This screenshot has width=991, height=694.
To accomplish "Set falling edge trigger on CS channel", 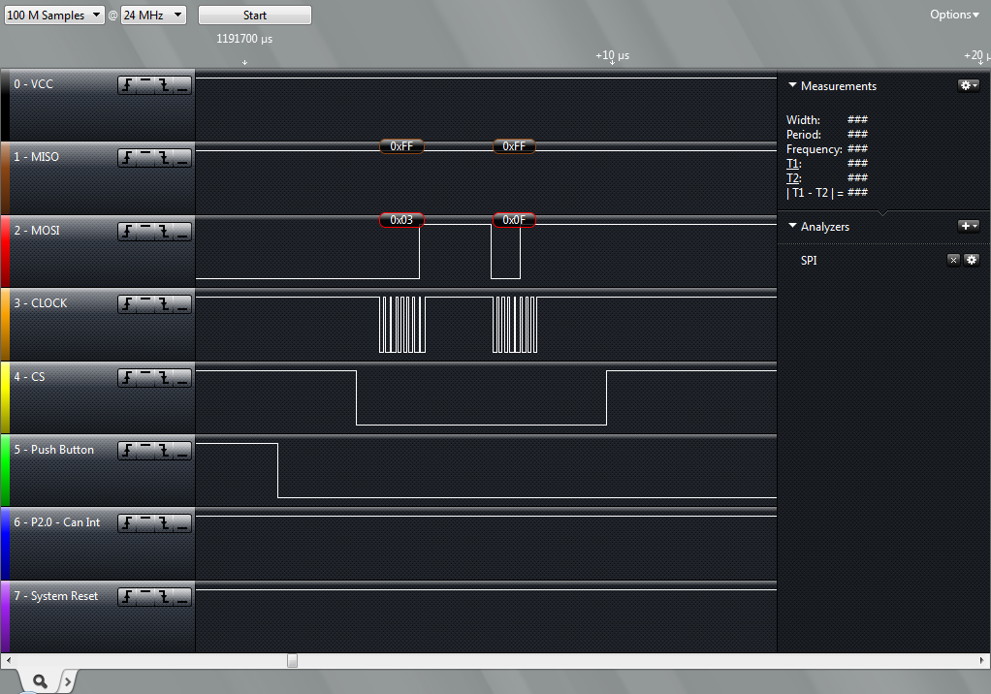I will 164,378.
